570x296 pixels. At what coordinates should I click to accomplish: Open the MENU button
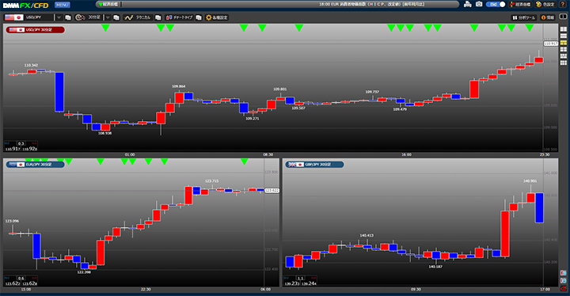coord(63,5)
